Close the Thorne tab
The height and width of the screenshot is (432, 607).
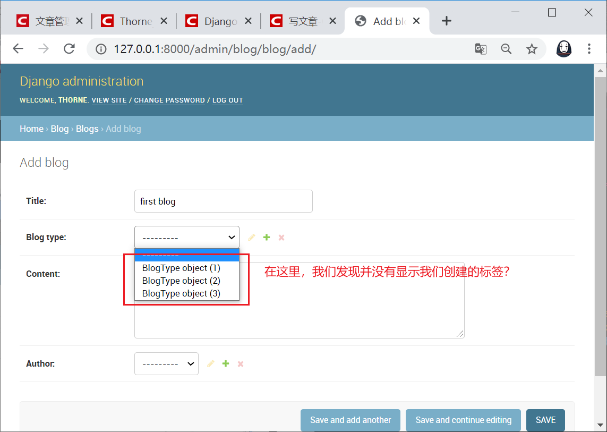pos(164,21)
